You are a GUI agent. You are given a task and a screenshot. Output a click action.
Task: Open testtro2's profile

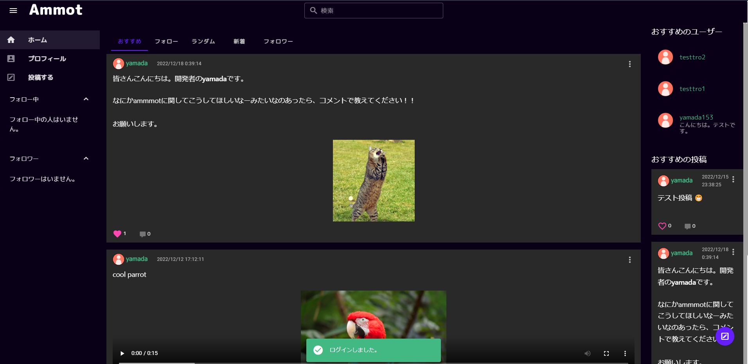click(692, 57)
